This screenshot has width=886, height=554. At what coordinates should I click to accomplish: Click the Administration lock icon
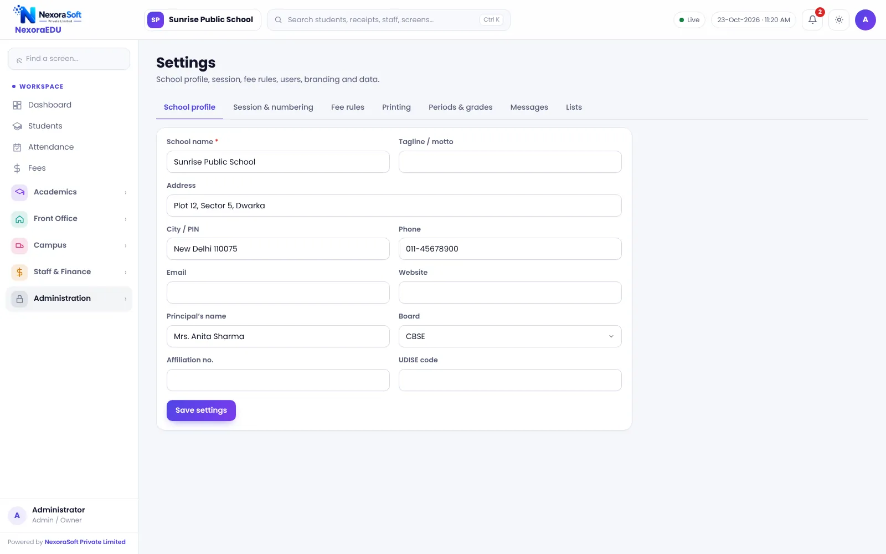(x=19, y=299)
